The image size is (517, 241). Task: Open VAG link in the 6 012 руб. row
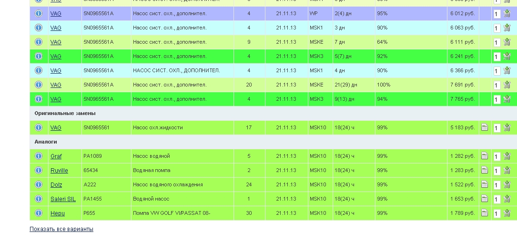[x=56, y=14]
